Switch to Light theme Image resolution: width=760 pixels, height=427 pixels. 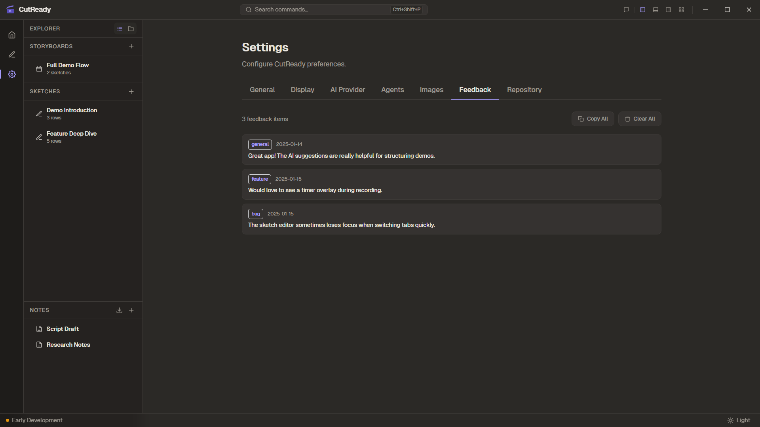click(x=739, y=420)
